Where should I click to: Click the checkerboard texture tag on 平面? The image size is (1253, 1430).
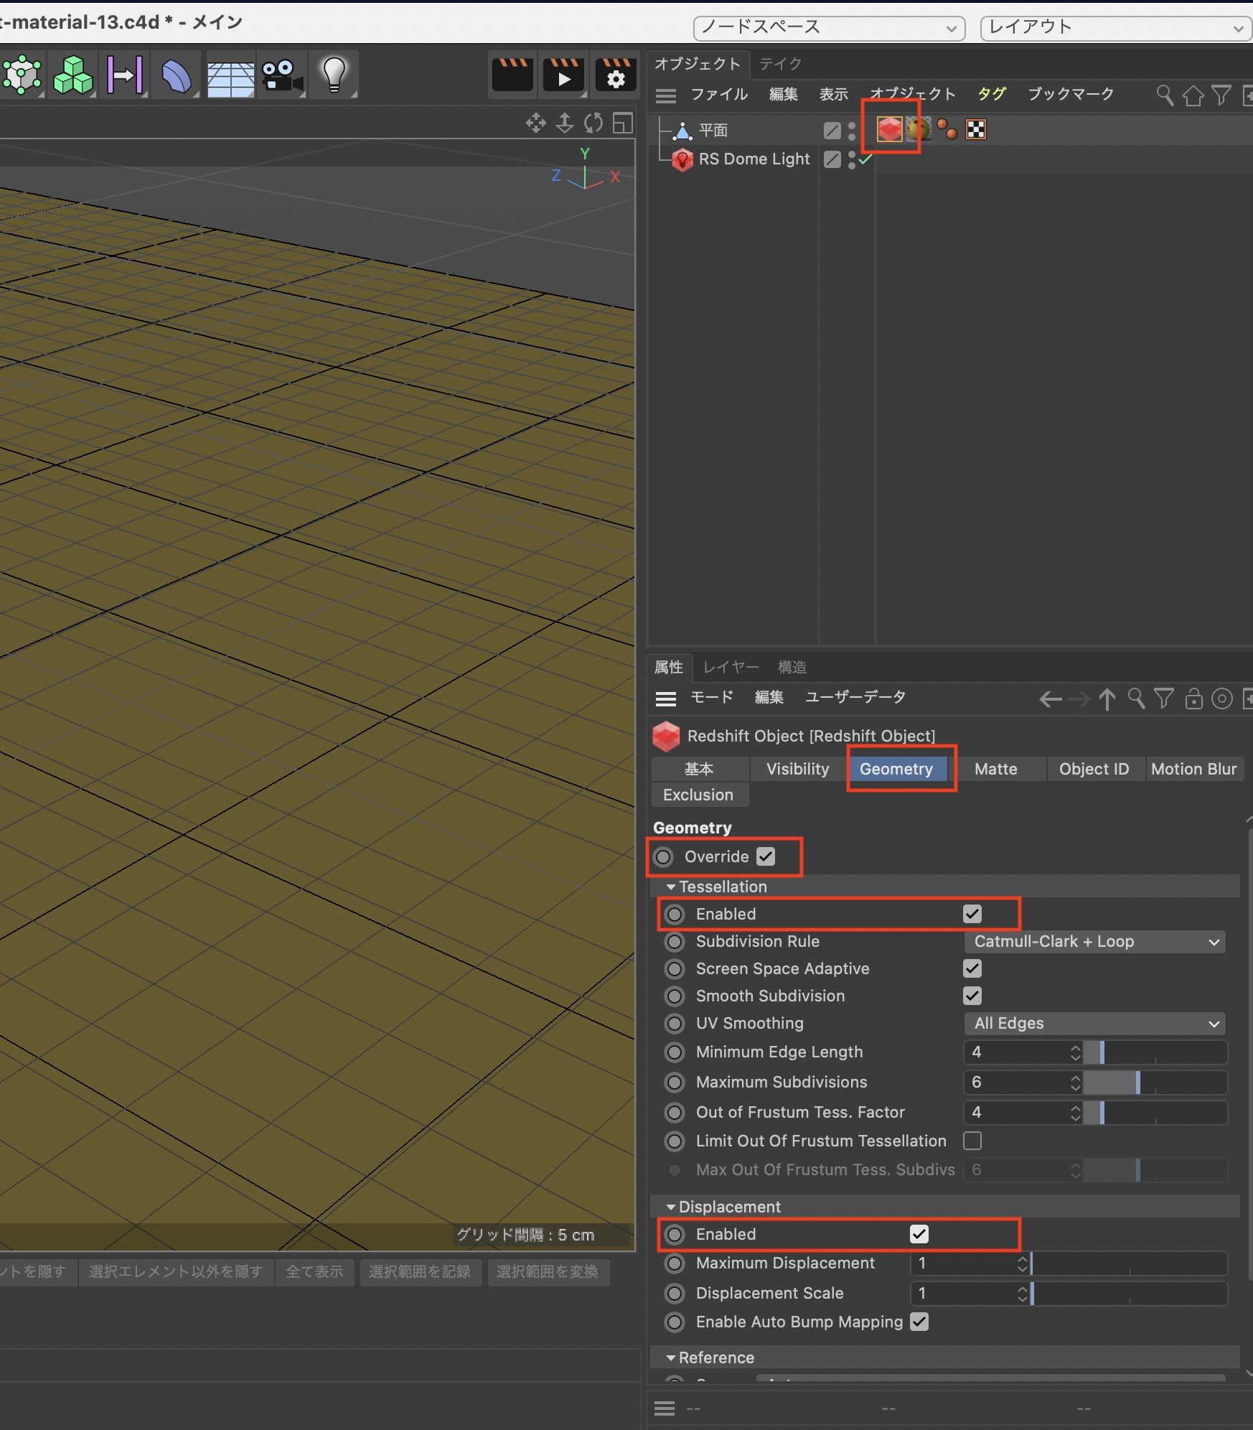976,129
